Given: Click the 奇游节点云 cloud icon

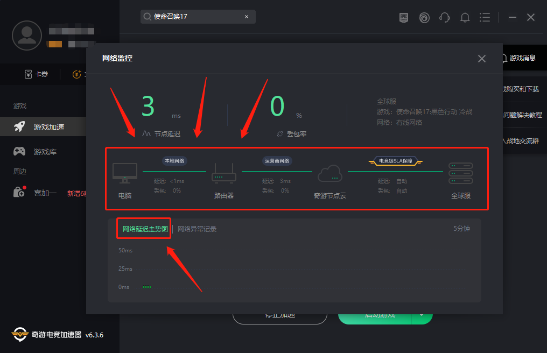Looking at the screenshot, I should pyautogui.click(x=329, y=173).
